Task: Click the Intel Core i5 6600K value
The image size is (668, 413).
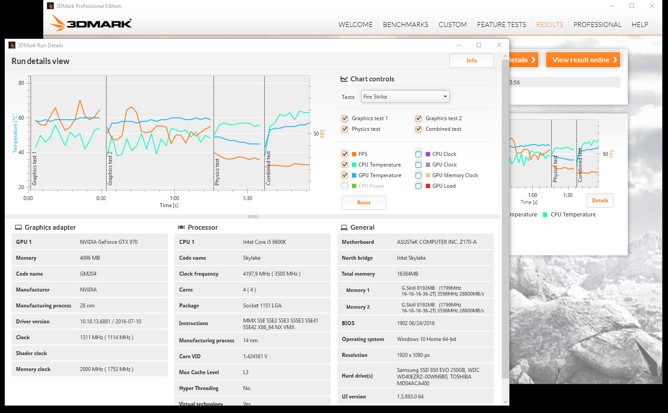Action: point(264,242)
